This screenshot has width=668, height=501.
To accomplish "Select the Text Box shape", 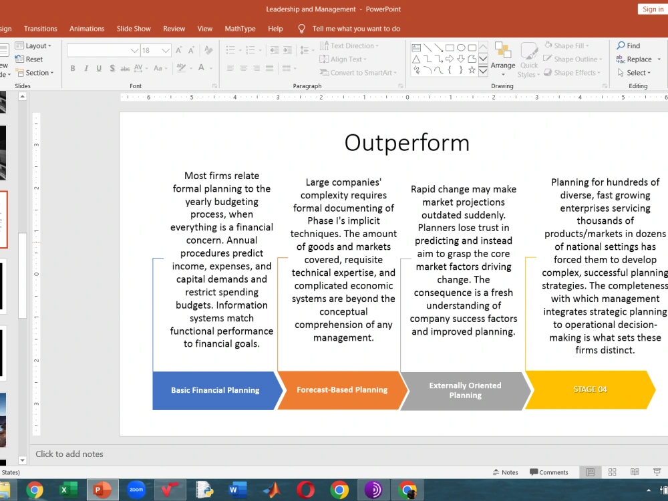I will click(x=416, y=47).
